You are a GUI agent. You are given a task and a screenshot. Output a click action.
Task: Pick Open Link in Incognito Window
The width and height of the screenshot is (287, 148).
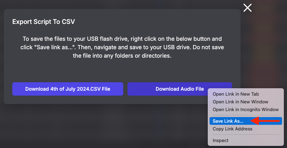(x=245, y=110)
